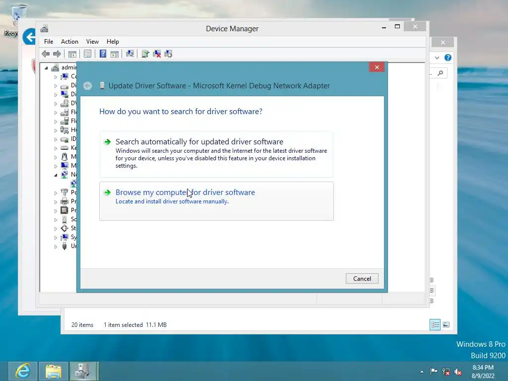Click the Back arrow in Device Manager toolbar
Viewport: 508px width, 381px height.
(x=46, y=54)
